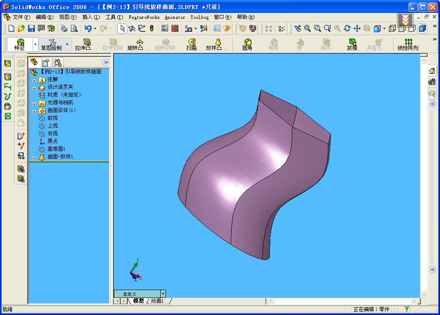The image size is (440, 315).
Task: Select the Zoom In/Out icon
Action: coord(327,28)
